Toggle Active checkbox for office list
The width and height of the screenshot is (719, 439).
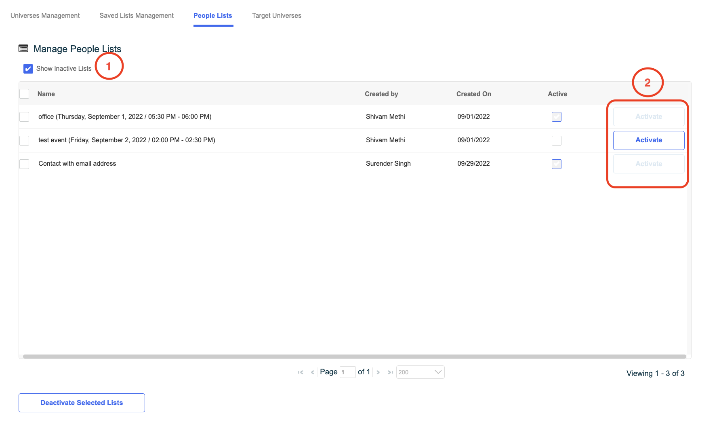click(x=557, y=117)
